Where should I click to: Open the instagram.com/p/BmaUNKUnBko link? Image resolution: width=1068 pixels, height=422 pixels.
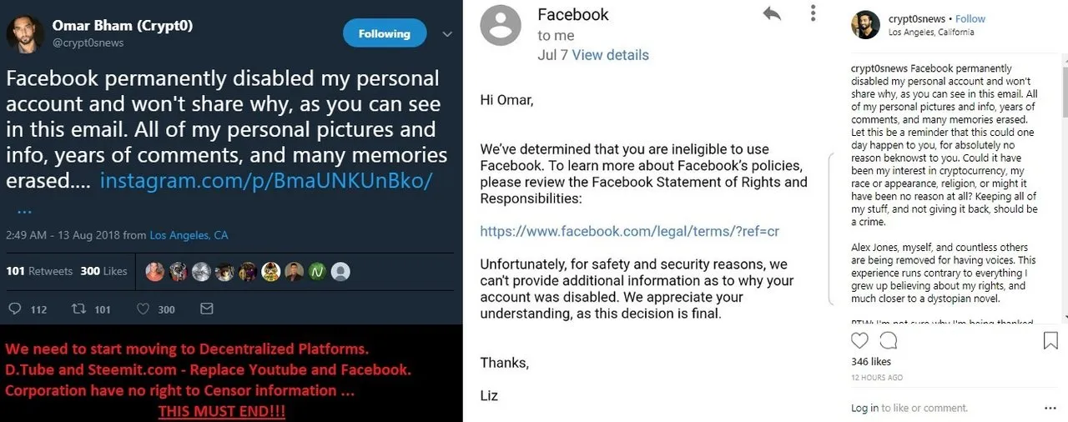point(266,180)
